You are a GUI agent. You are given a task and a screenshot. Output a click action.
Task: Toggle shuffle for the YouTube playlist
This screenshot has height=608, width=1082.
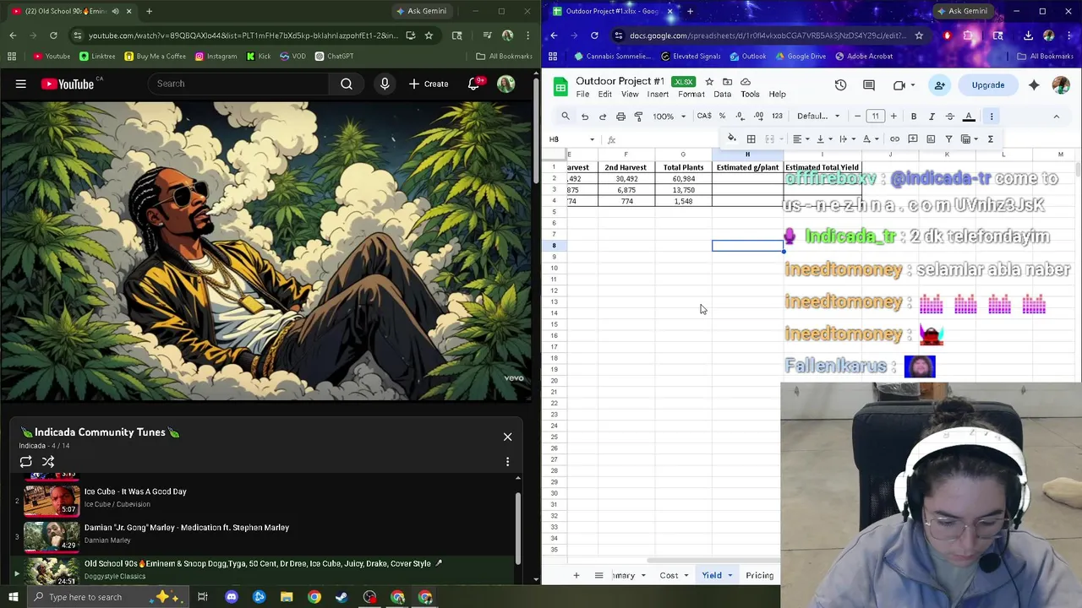tap(48, 462)
